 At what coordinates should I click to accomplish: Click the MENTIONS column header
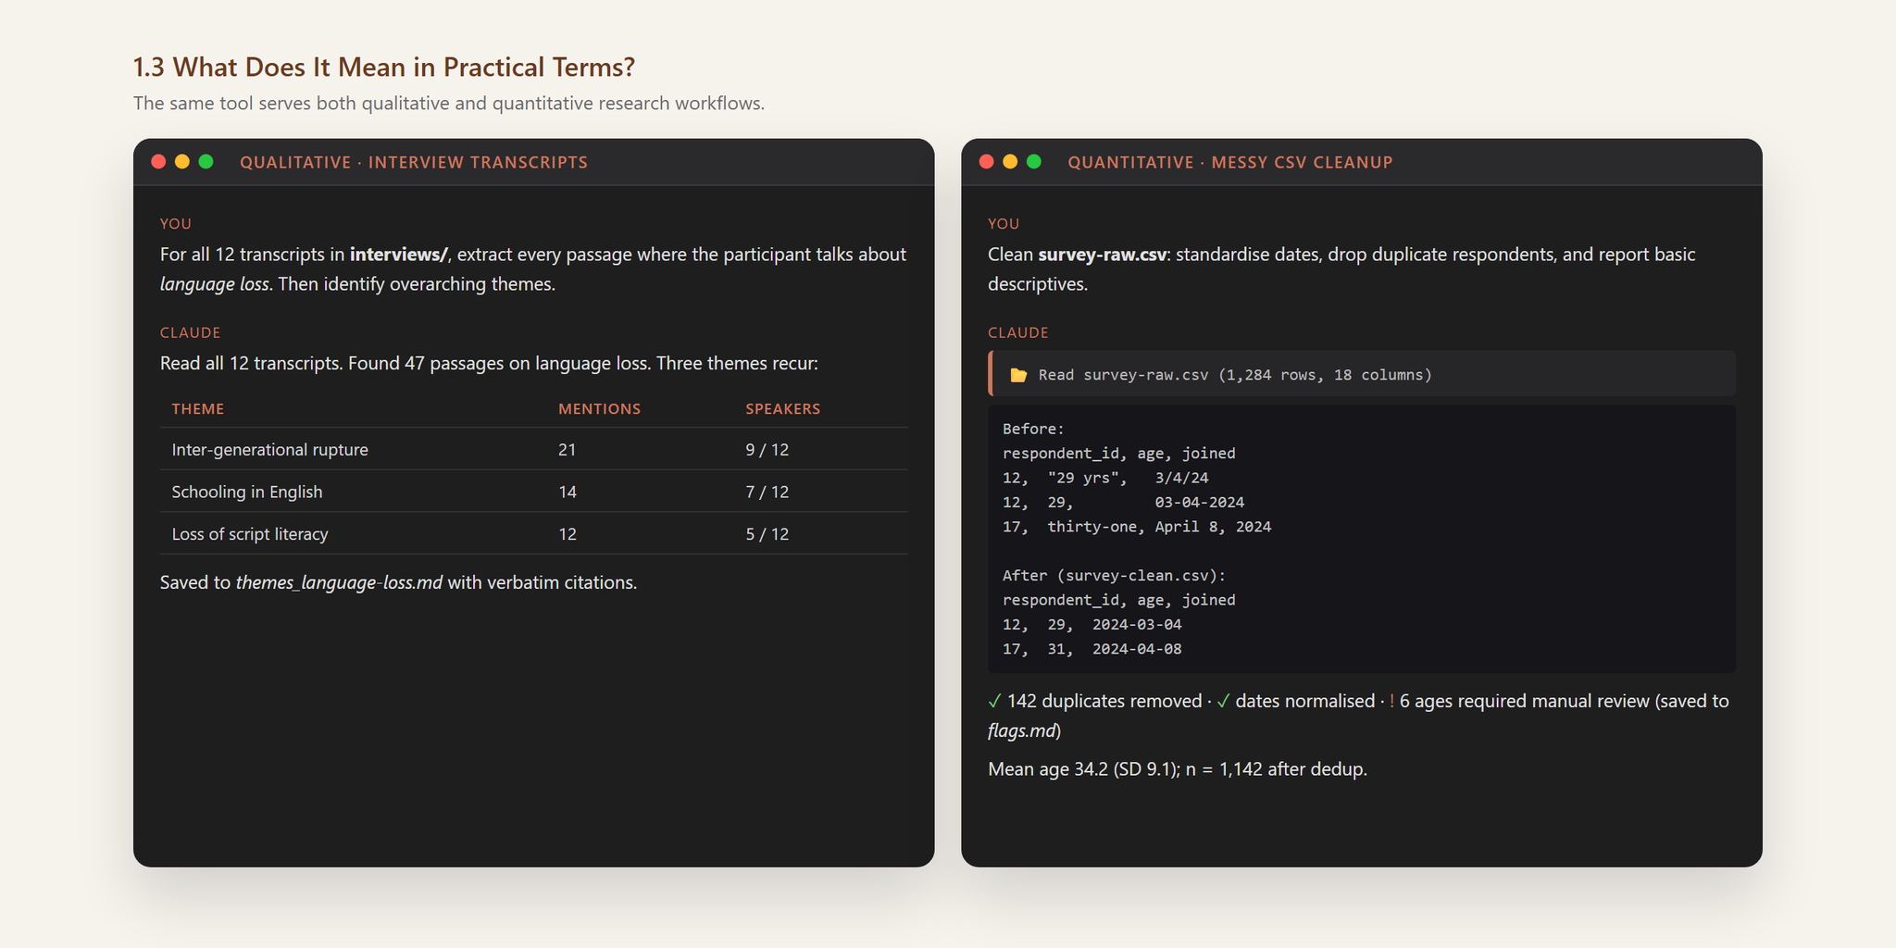click(x=599, y=409)
